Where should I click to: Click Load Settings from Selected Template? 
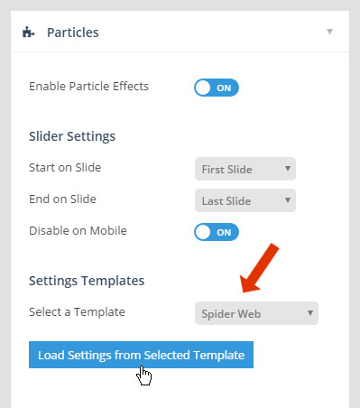[141, 355]
